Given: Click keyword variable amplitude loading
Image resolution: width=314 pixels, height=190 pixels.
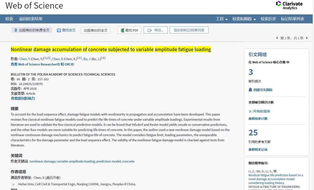Looking at the screenshot, I should click(76, 161).
